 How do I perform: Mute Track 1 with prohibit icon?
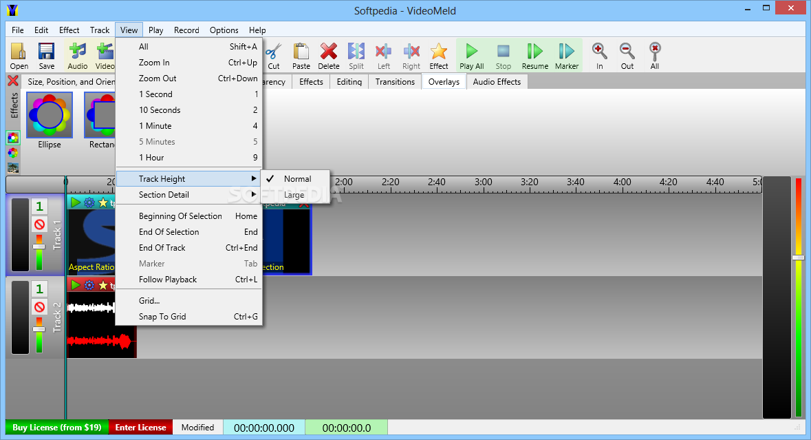click(39, 224)
